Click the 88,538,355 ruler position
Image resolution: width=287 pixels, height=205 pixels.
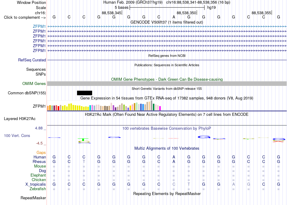point(261,13)
